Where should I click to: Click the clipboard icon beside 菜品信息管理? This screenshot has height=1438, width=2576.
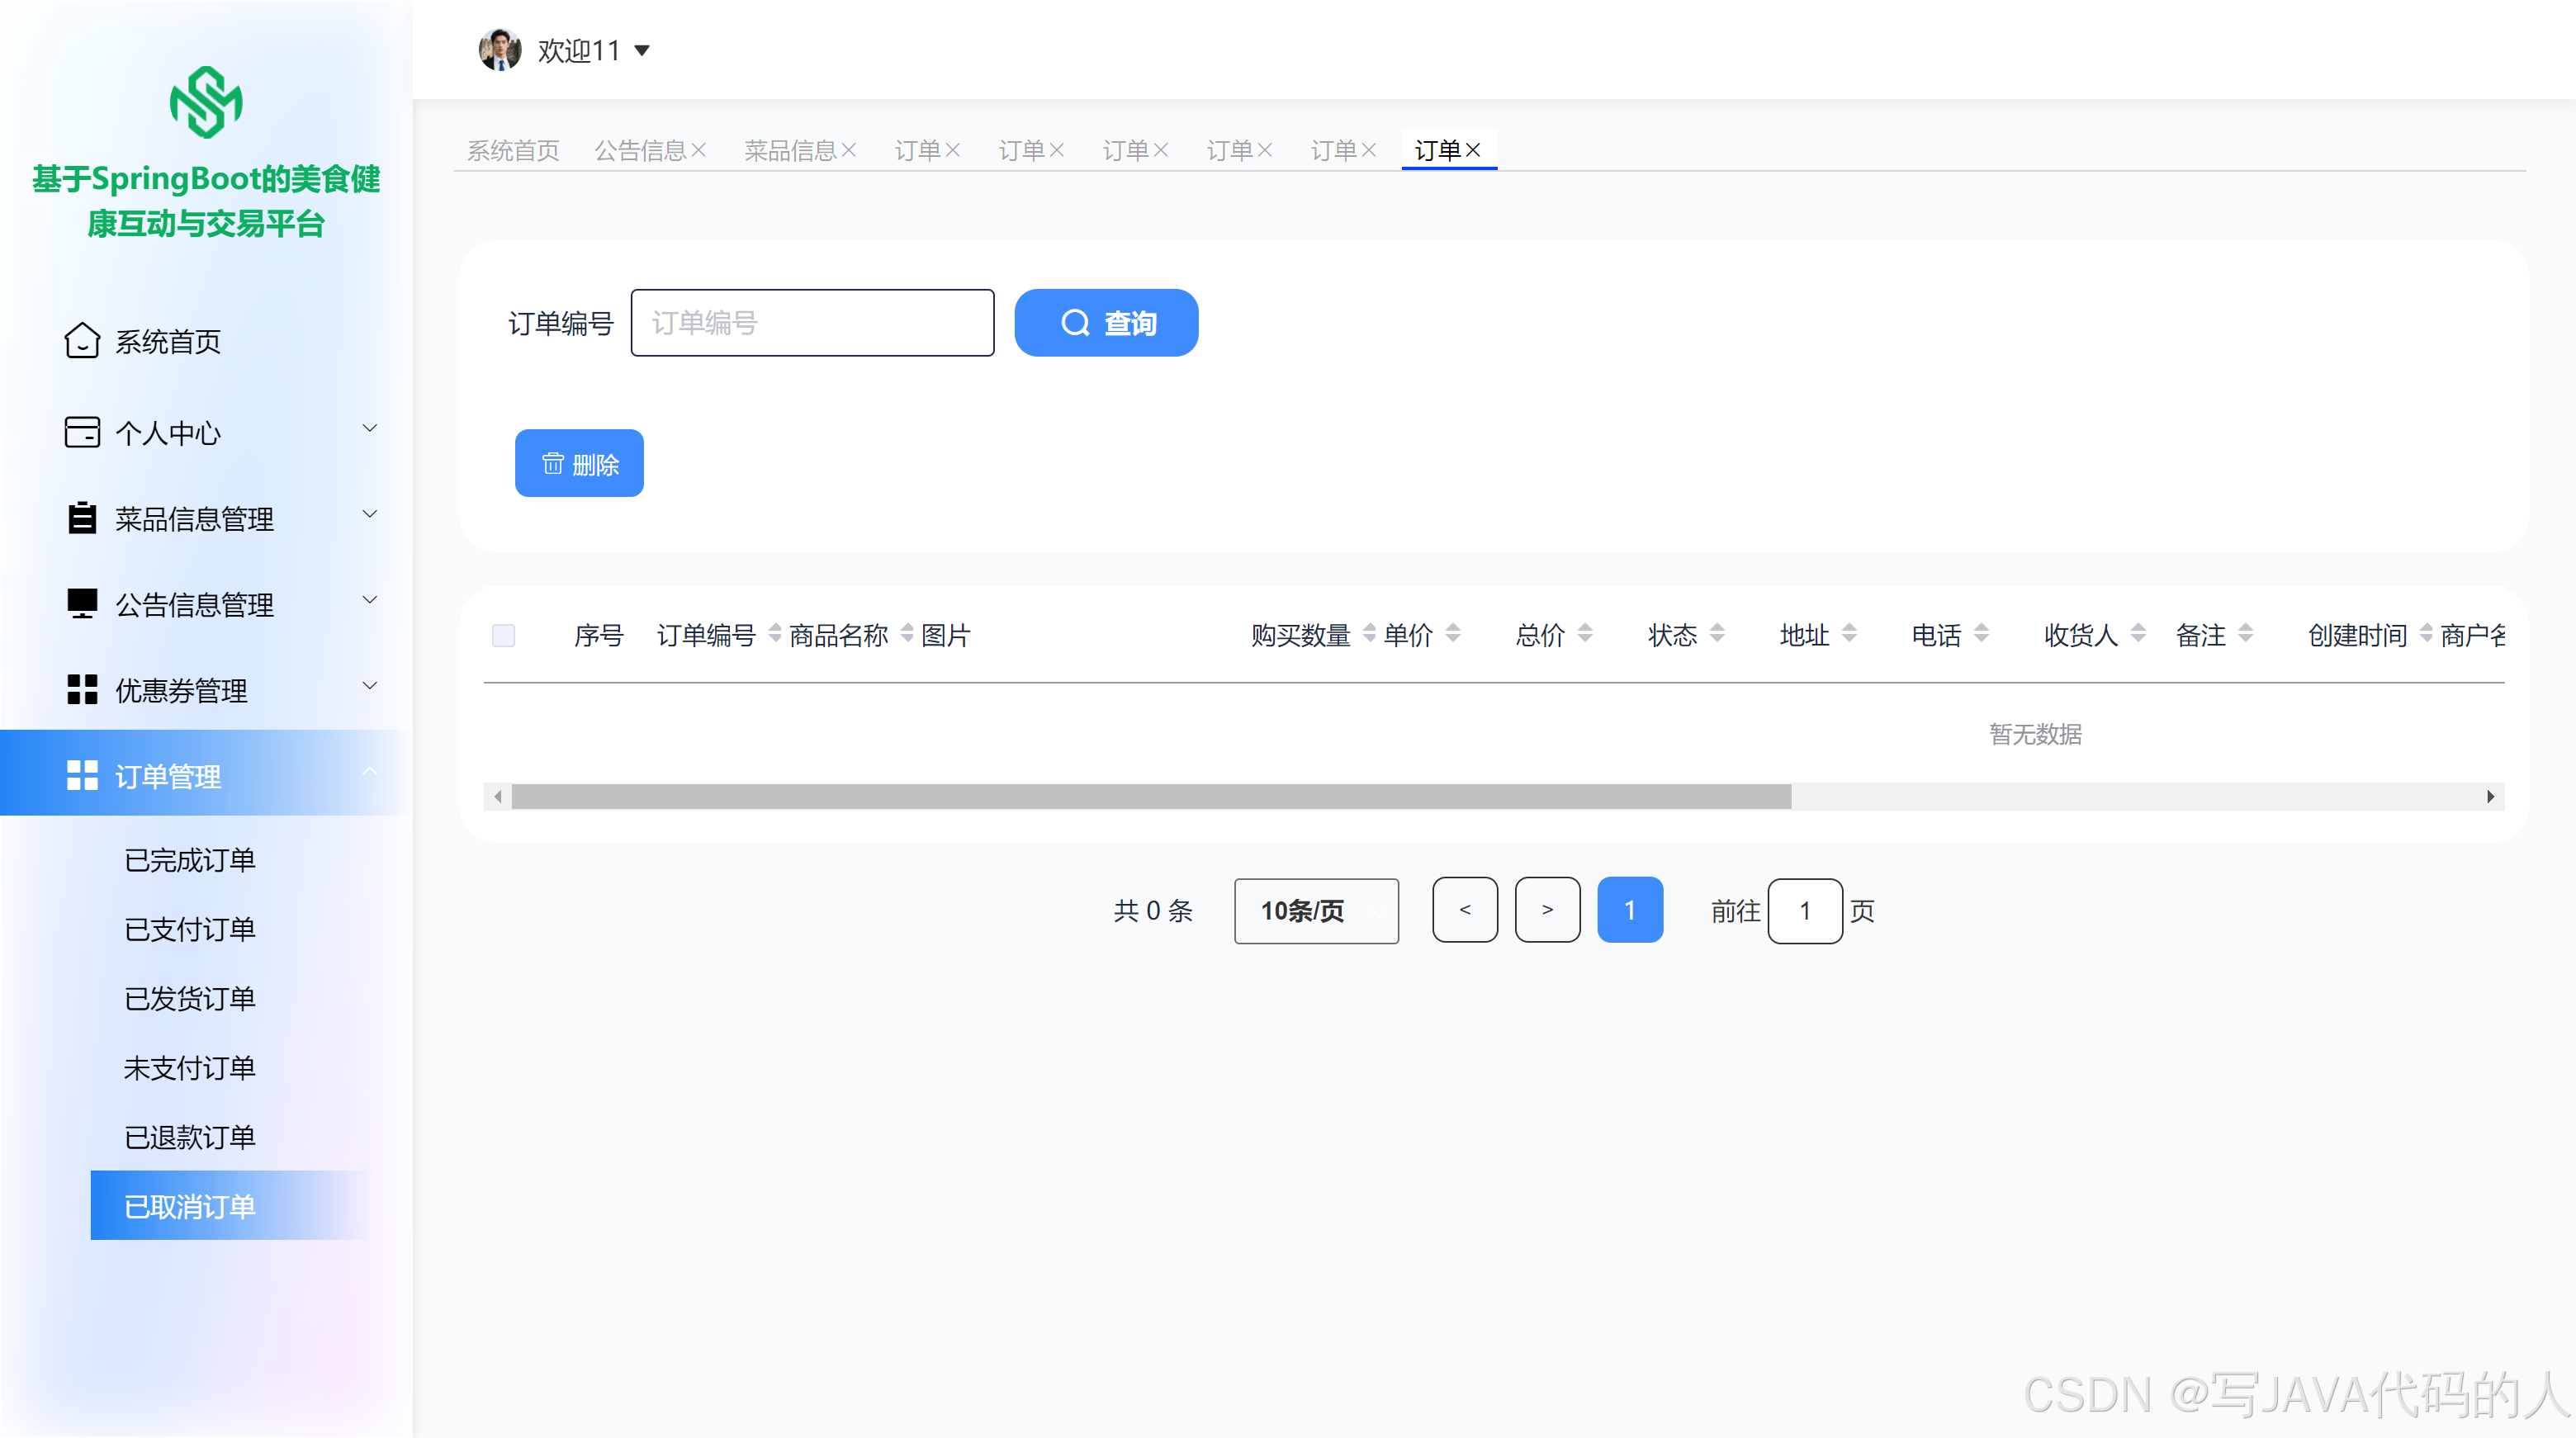(x=82, y=518)
